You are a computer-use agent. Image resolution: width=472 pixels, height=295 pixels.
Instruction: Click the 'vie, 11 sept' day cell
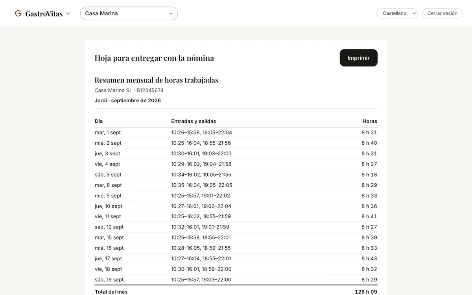click(x=108, y=217)
